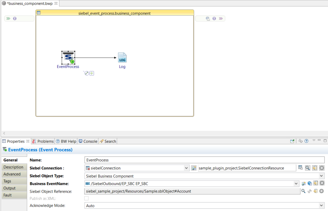Refresh the Siebel Object Reference

pyautogui.click(x=309, y=191)
